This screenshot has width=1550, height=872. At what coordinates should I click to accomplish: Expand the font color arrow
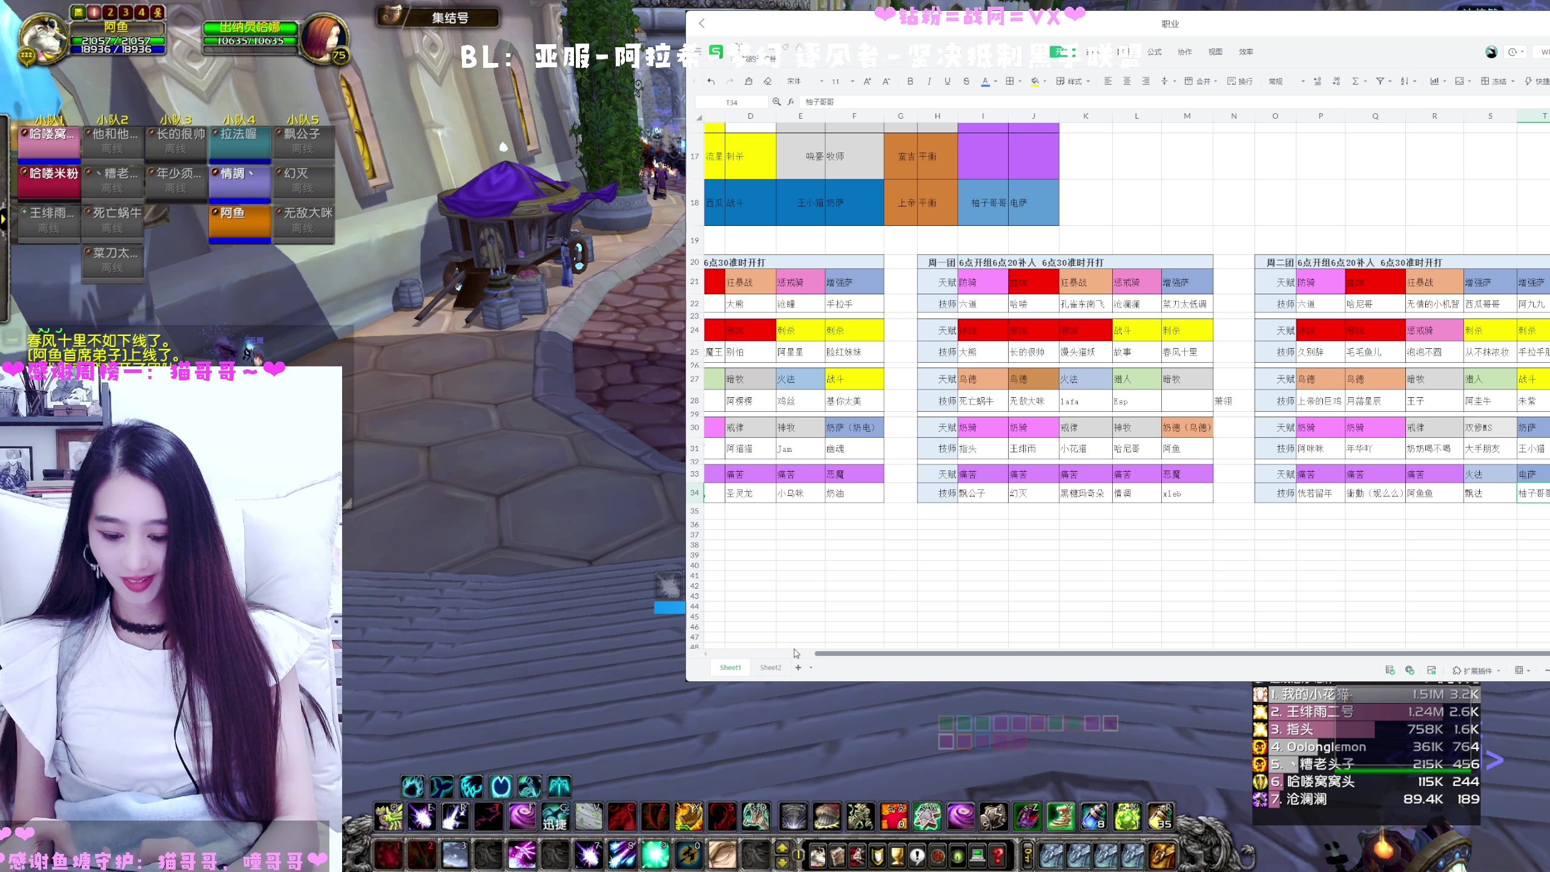(995, 81)
